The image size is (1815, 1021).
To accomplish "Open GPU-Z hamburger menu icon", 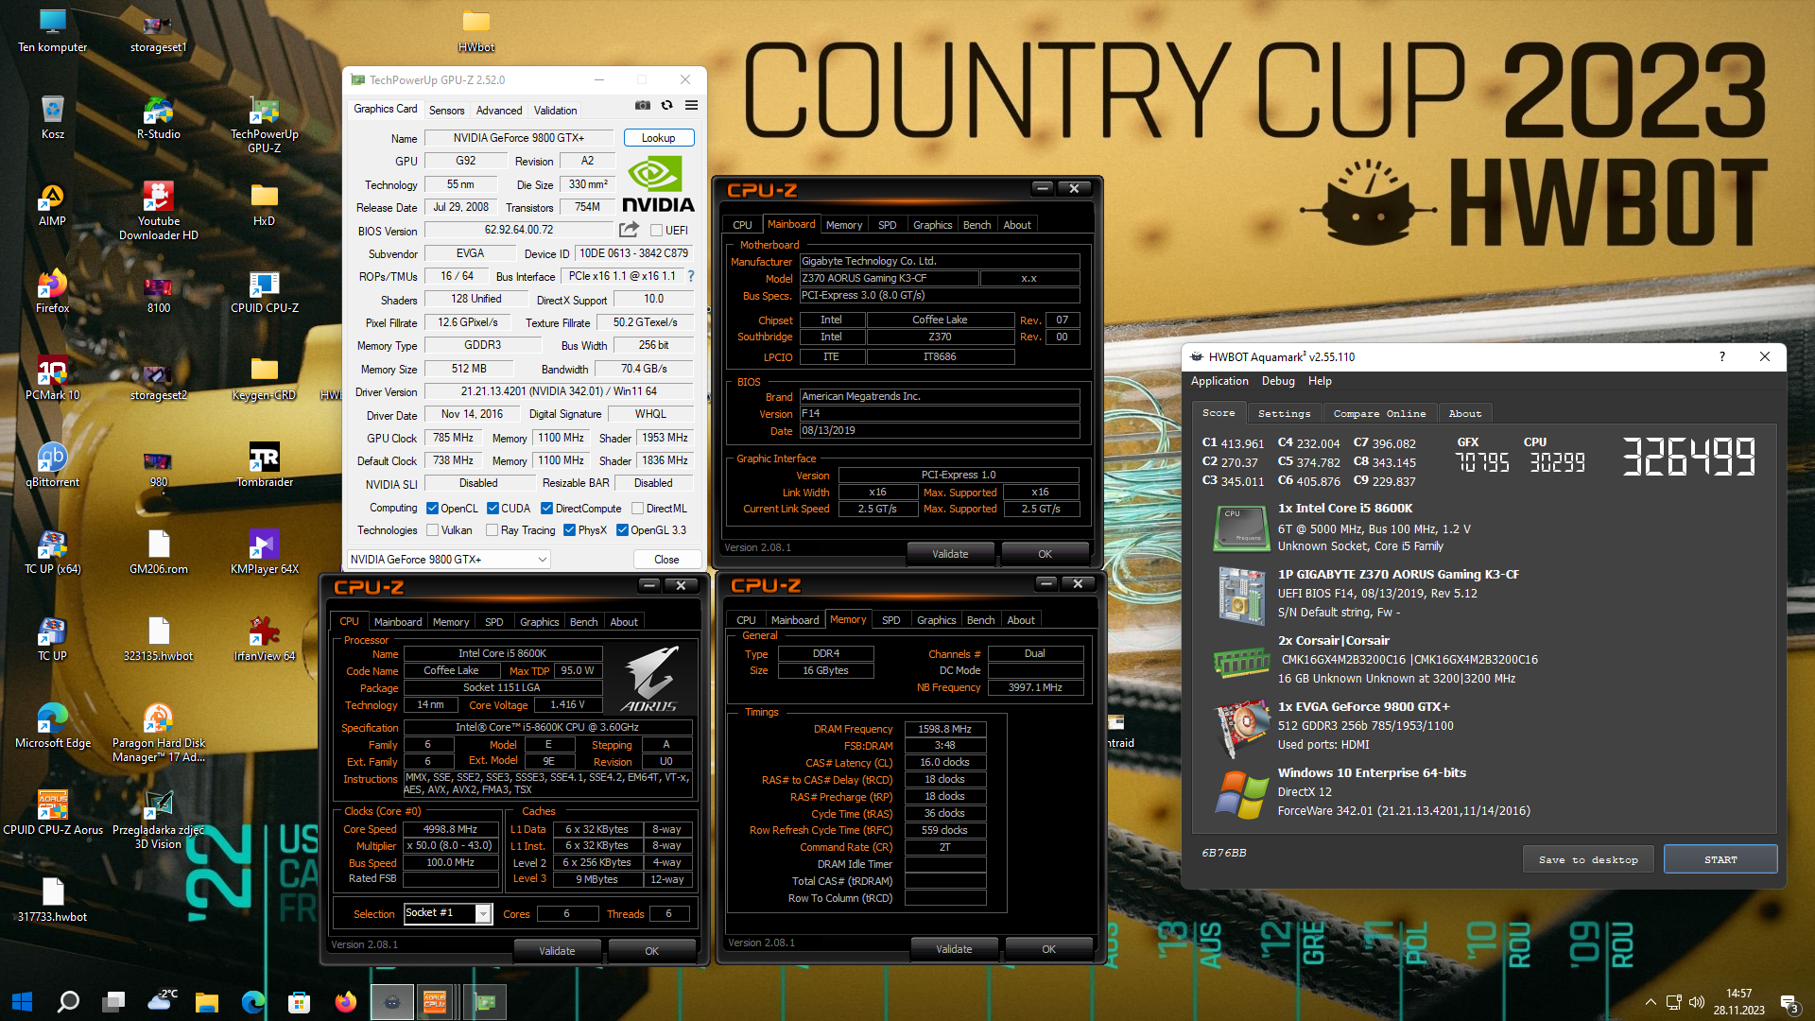I will (692, 105).
